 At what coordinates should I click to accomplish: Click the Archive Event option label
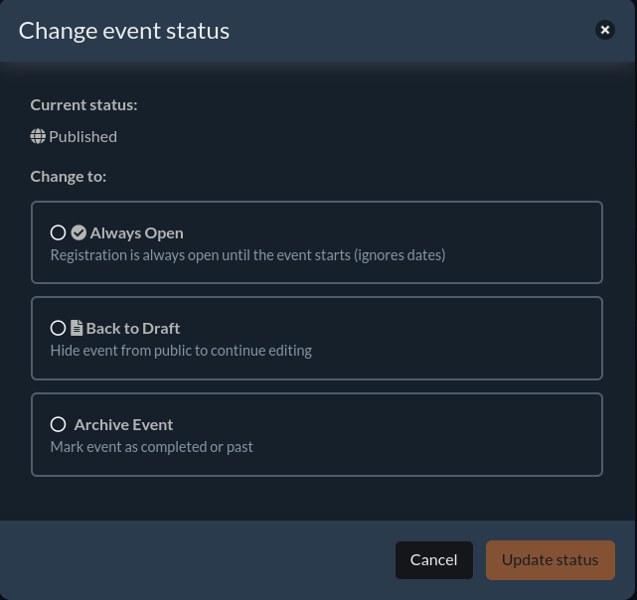(x=123, y=424)
